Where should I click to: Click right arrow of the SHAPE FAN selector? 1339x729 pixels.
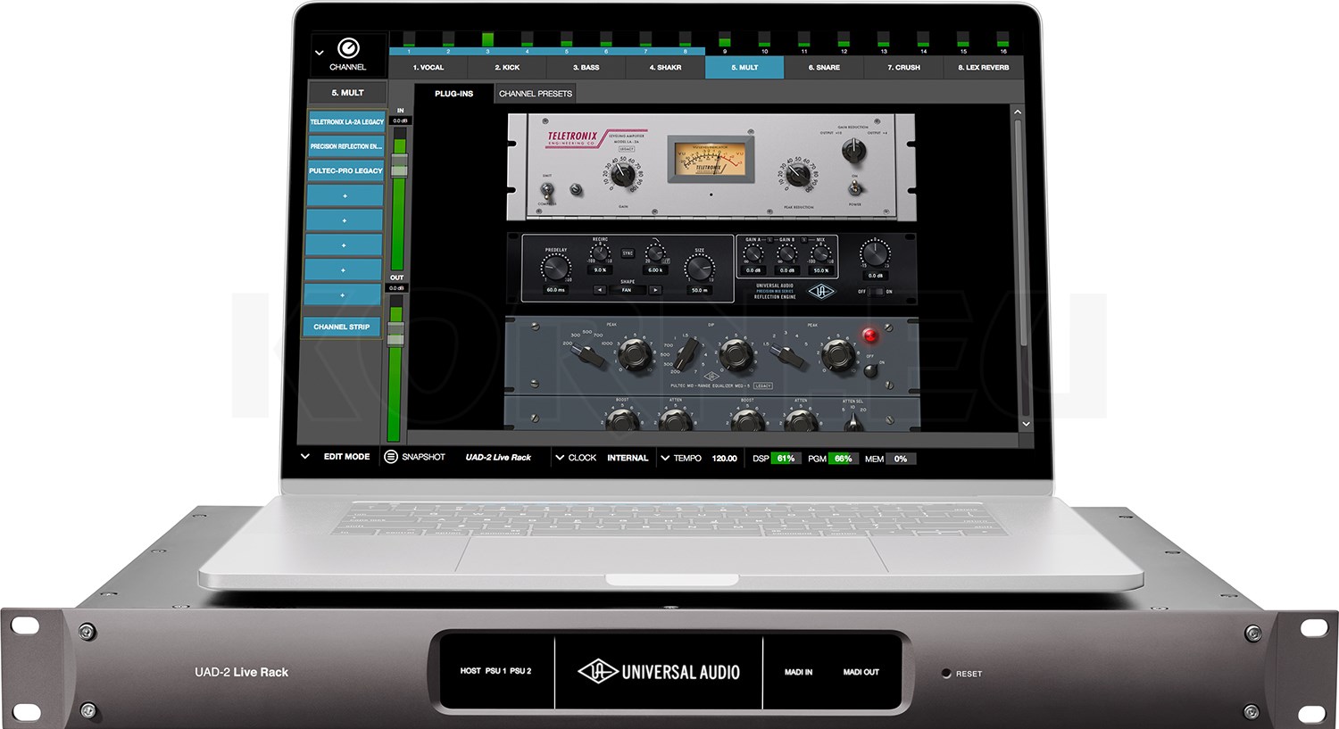tap(654, 290)
